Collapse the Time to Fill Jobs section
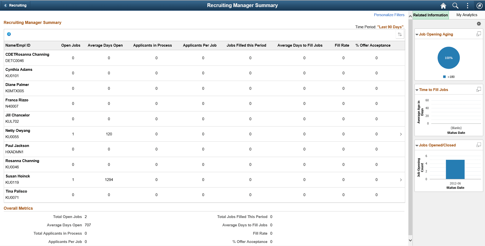 pyautogui.click(x=417, y=89)
